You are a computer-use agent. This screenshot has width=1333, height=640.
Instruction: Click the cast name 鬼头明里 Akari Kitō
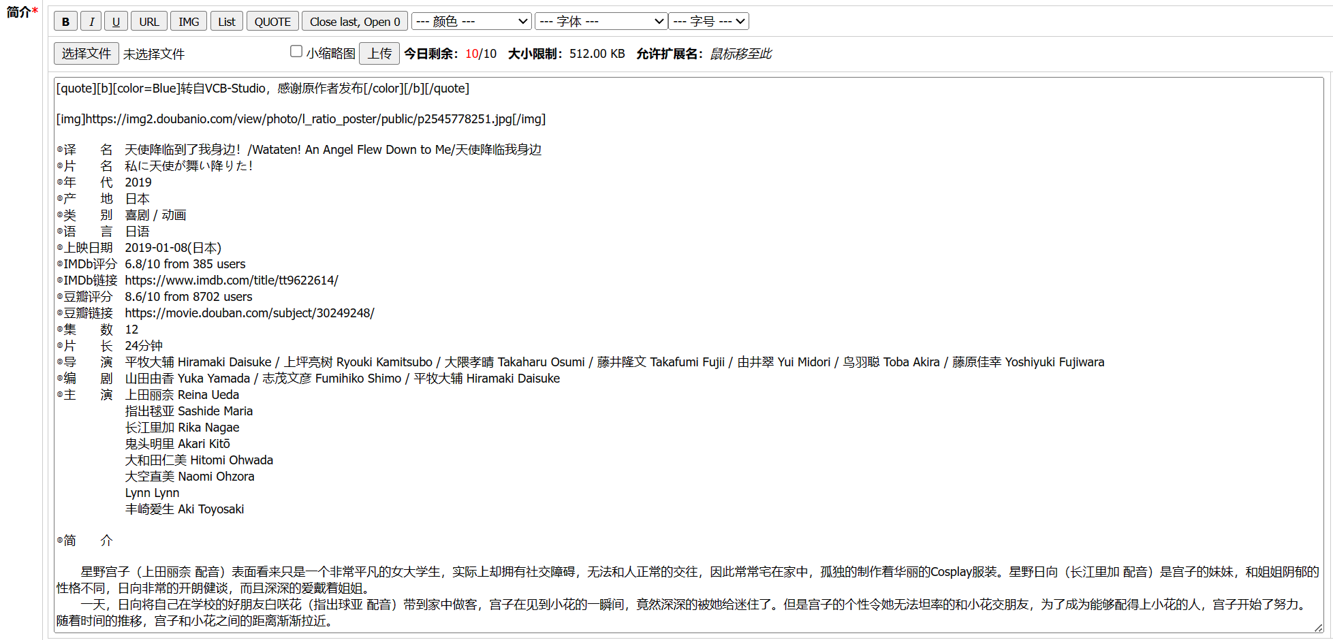click(x=178, y=444)
